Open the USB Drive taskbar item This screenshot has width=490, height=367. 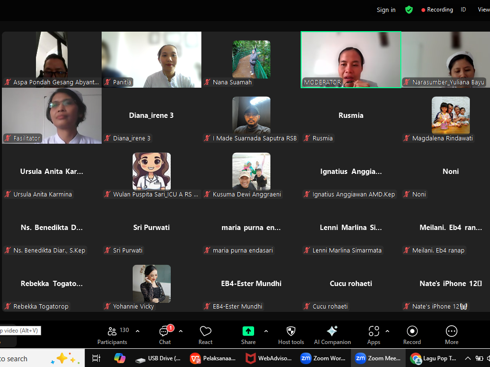(x=158, y=358)
